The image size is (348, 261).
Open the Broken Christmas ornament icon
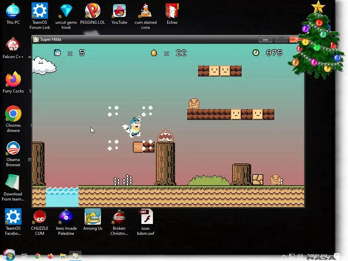pyautogui.click(x=119, y=222)
